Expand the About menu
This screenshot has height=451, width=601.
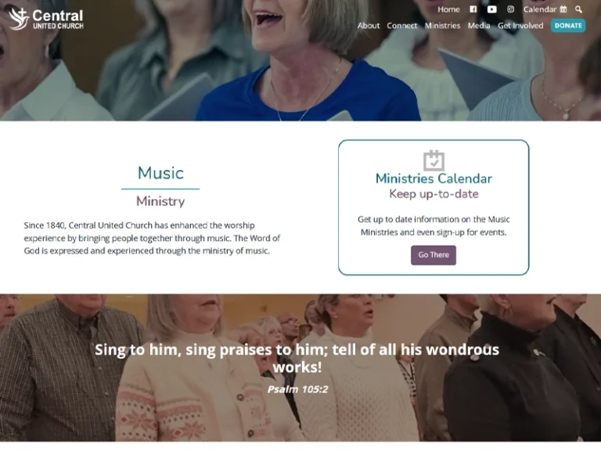click(369, 26)
